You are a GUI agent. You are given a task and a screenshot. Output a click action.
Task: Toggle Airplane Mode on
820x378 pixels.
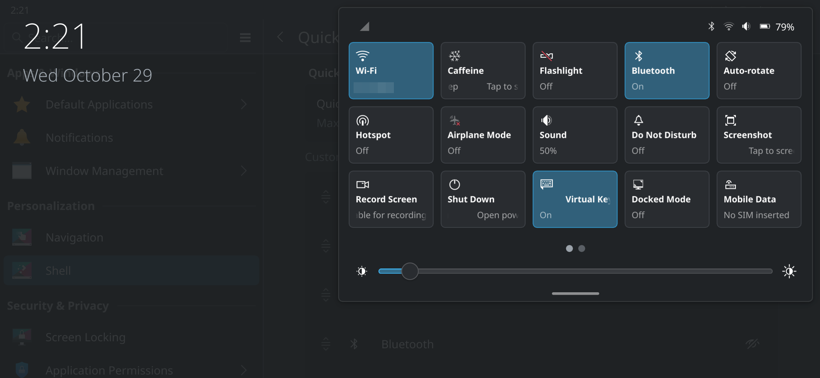click(x=483, y=135)
